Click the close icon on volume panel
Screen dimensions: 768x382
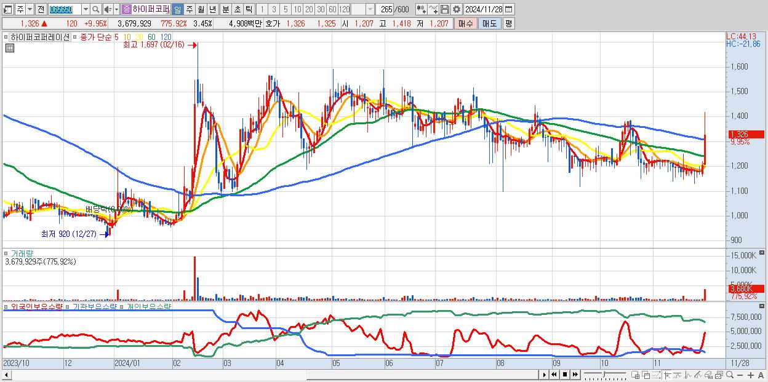point(762,253)
